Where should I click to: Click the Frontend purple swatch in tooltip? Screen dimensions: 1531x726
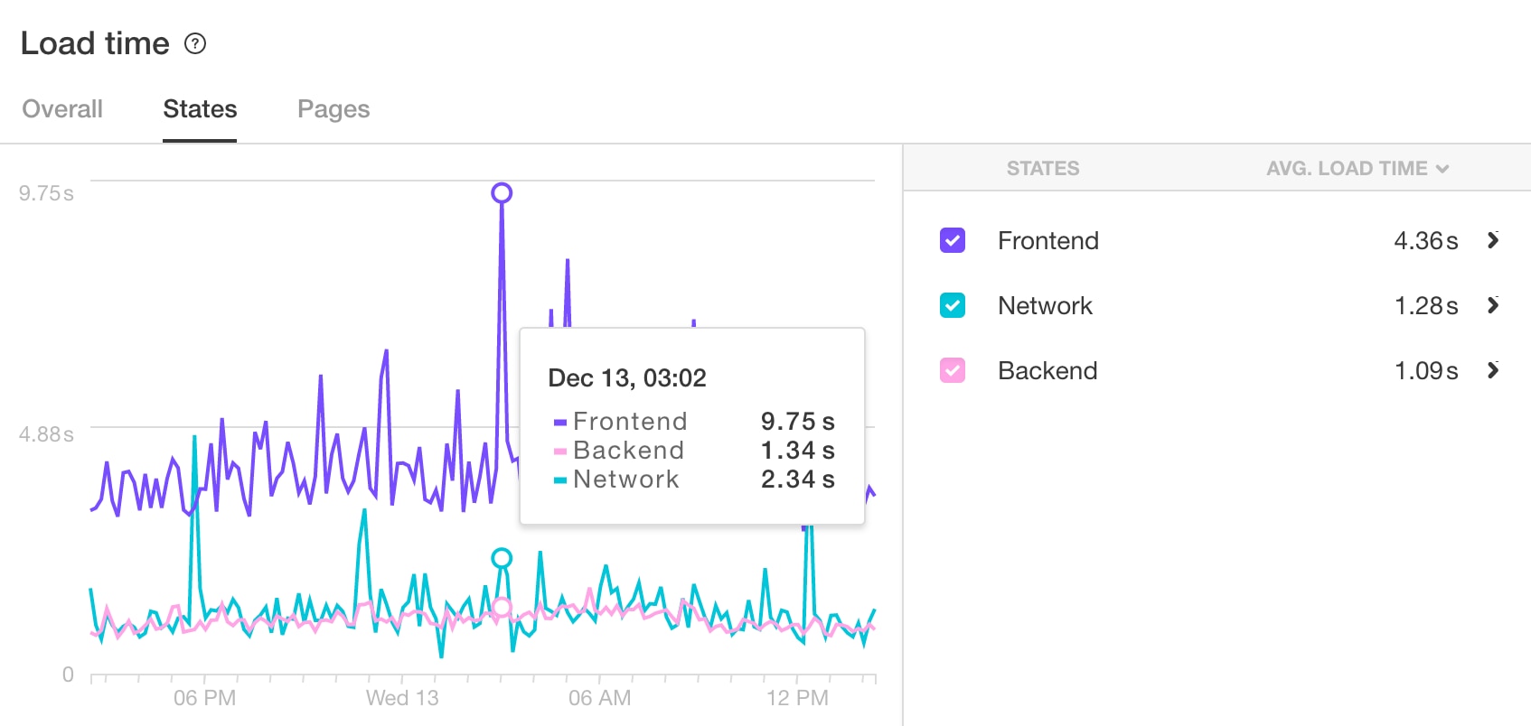coord(560,422)
